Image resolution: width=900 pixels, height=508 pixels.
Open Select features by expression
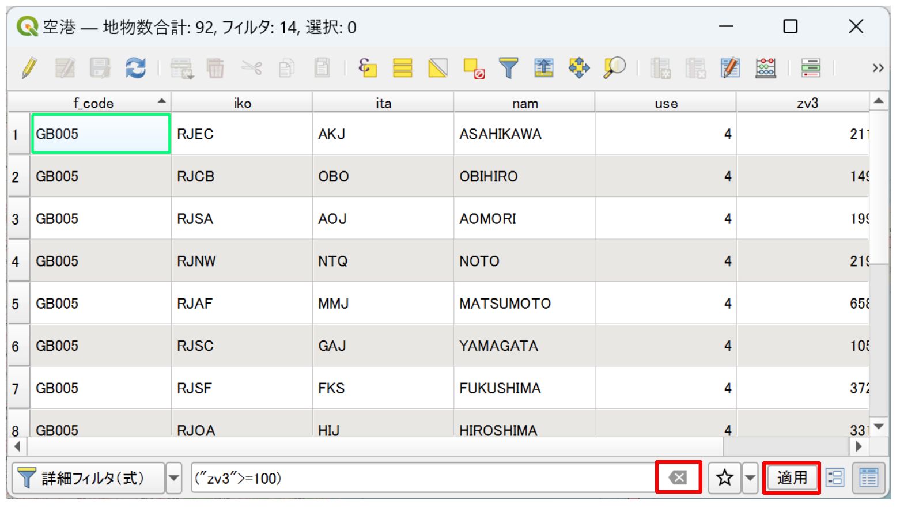click(367, 68)
